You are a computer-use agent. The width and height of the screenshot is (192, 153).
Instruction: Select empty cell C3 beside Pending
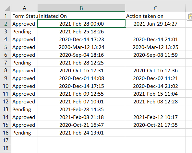pyautogui.click(x=155, y=31)
